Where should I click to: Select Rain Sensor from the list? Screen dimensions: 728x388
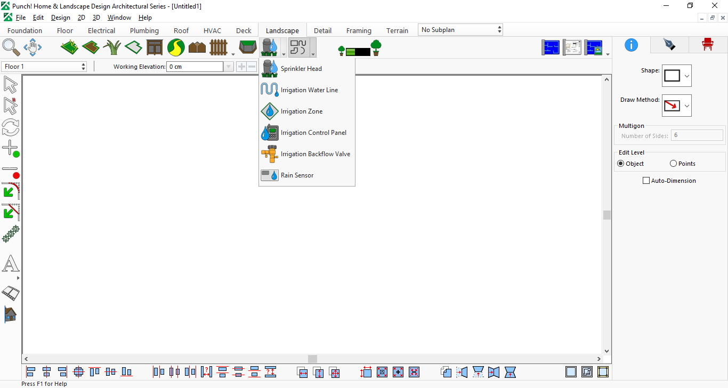point(307,175)
